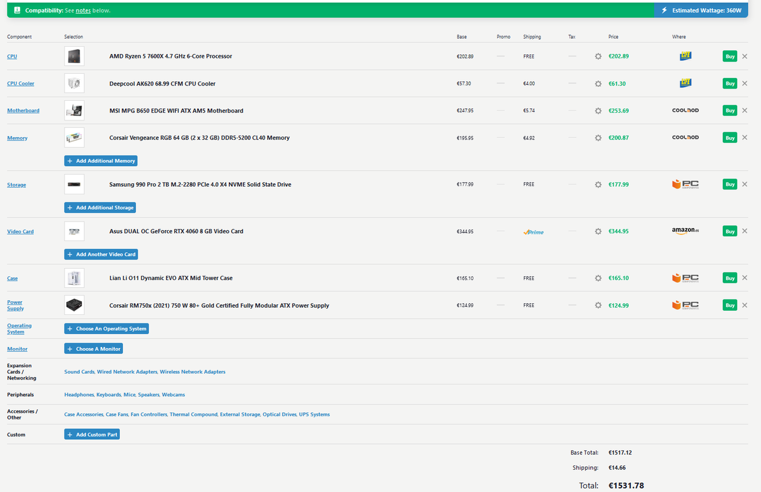
Task: Click Amazon logo in Video Card row
Action: click(685, 231)
